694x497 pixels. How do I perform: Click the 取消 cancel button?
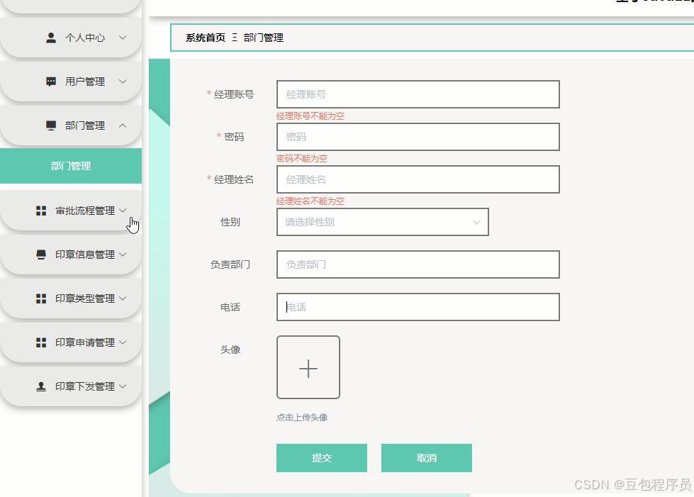coord(427,458)
